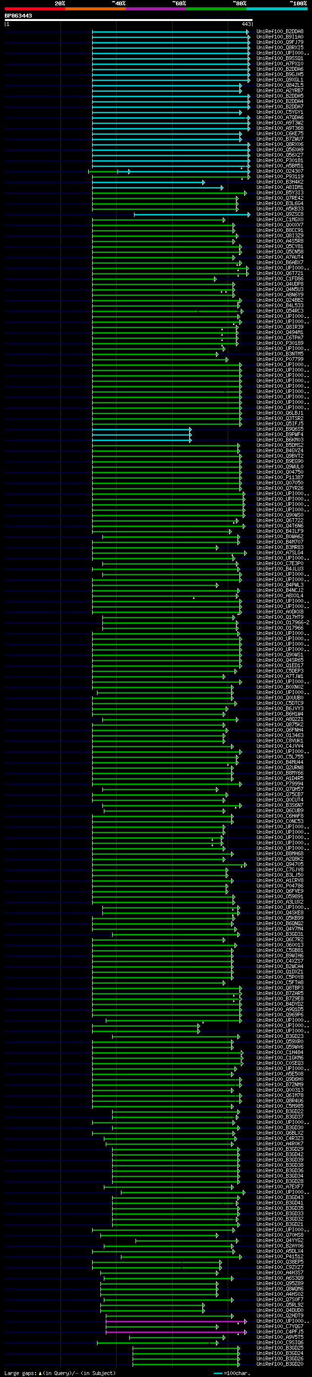This screenshot has width=312, height=1377.
Task: Click the white query sequence ruler bar
Action: (x=129, y=20)
